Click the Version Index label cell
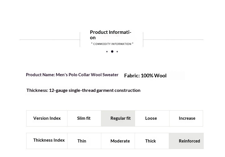Image resolution: width=225 pixels, height=157 pixels. click(47, 118)
